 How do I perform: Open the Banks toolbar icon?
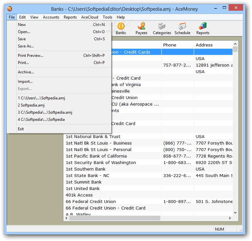pyautogui.click(x=121, y=29)
